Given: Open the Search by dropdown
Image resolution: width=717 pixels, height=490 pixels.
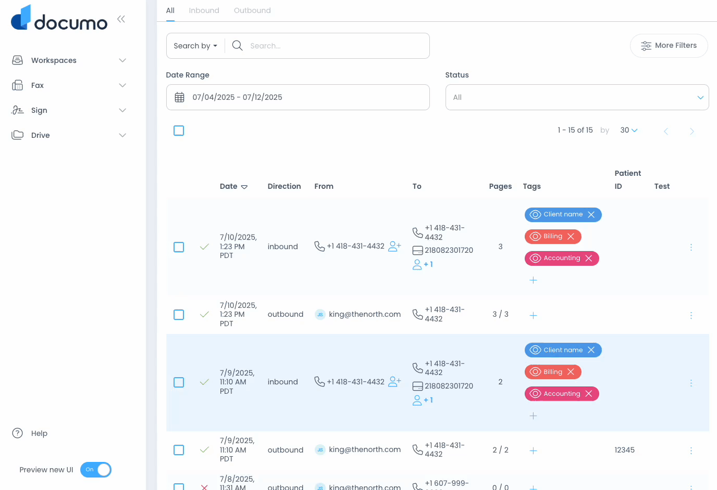Looking at the screenshot, I should pos(195,46).
